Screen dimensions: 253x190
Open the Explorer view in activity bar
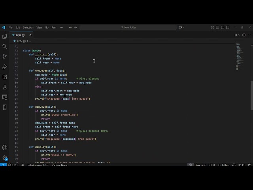(5, 36)
